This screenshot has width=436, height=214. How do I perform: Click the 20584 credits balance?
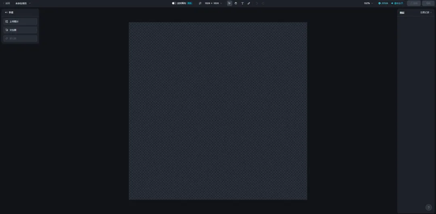click(x=383, y=3)
